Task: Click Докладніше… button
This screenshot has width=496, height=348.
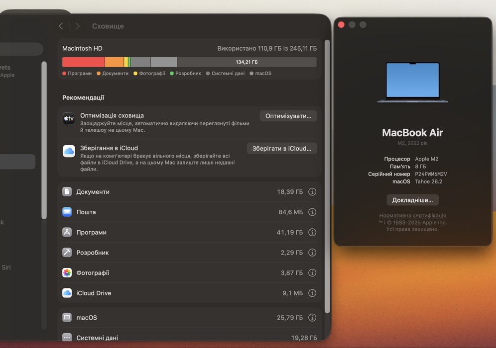Action: (412, 200)
